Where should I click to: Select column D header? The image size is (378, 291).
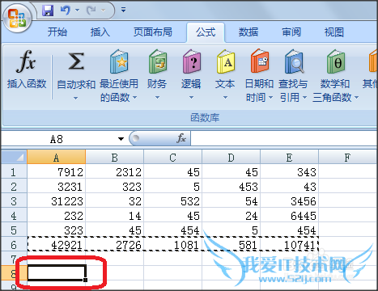[x=231, y=157]
